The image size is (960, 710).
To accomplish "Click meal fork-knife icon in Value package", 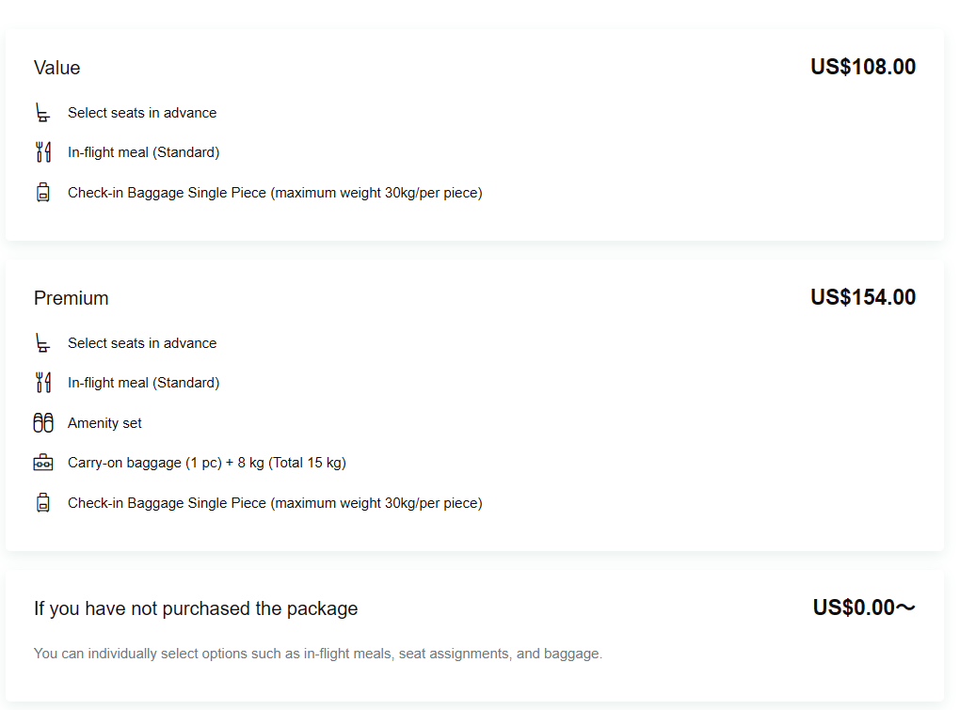I will click(42, 152).
